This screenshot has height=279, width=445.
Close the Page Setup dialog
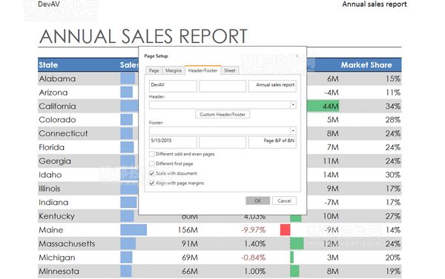pyautogui.click(x=297, y=56)
